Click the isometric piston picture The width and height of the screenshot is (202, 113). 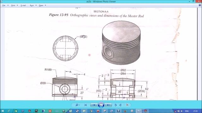121,43
